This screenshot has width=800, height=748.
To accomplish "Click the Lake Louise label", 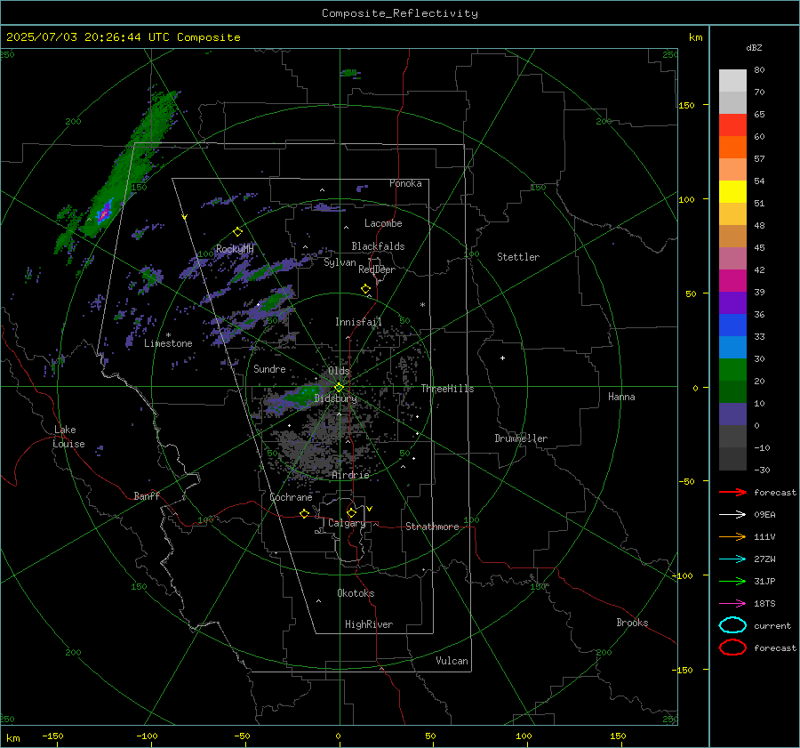I will tap(68, 437).
